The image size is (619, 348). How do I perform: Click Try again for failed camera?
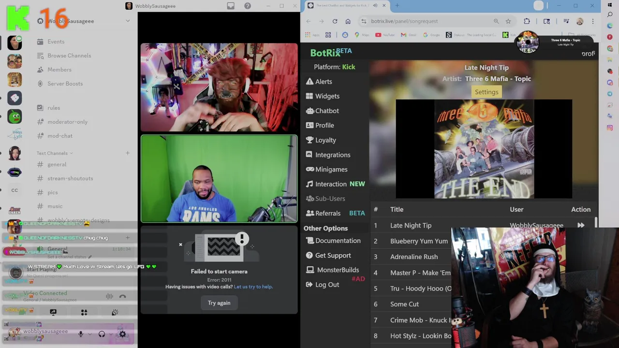coord(219,303)
